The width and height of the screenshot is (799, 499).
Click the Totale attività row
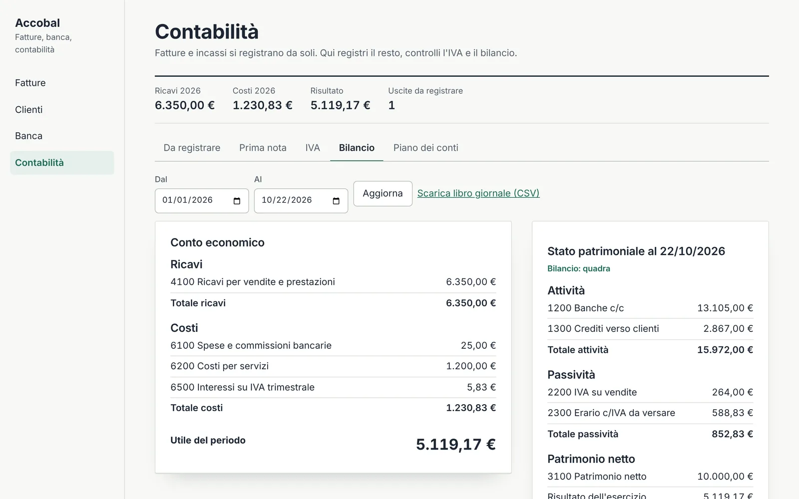[650, 350]
